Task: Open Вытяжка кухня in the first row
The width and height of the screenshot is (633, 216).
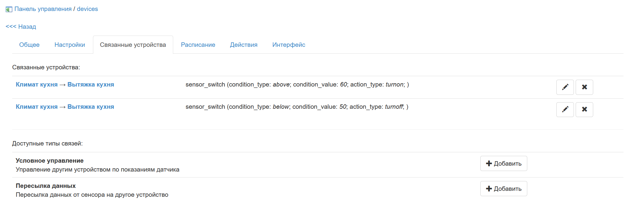Action: (91, 84)
